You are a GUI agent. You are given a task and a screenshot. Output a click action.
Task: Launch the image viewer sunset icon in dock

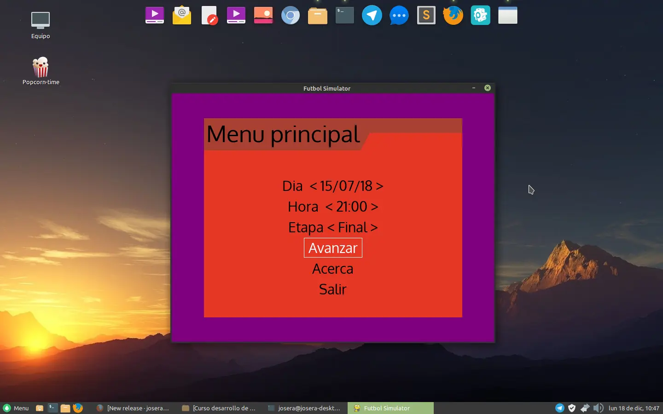[263, 15]
